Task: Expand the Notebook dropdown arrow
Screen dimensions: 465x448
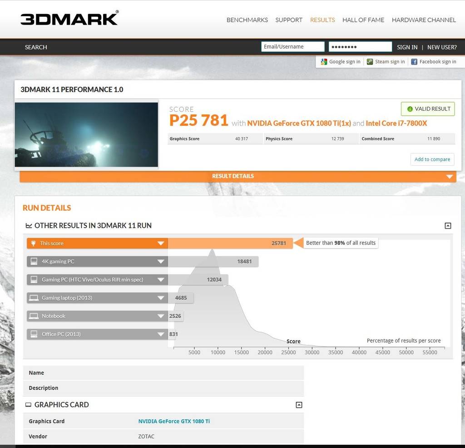Action: click(161, 316)
